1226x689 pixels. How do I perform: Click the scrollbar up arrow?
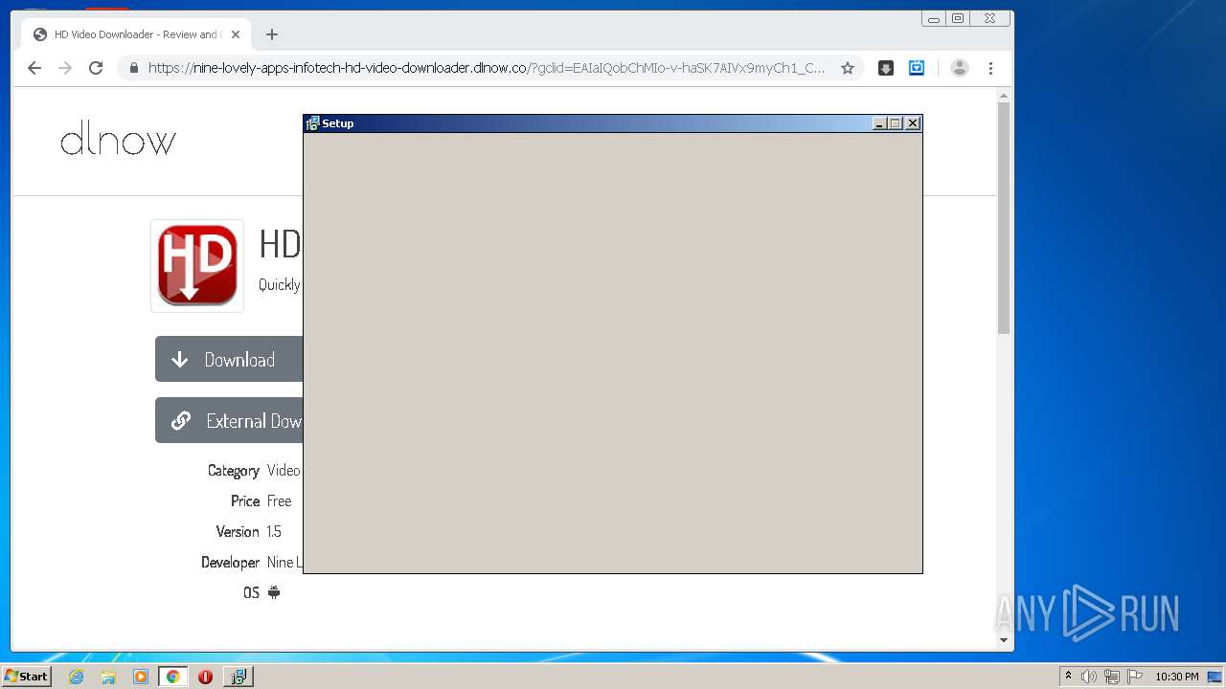click(x=1004, y=97)
